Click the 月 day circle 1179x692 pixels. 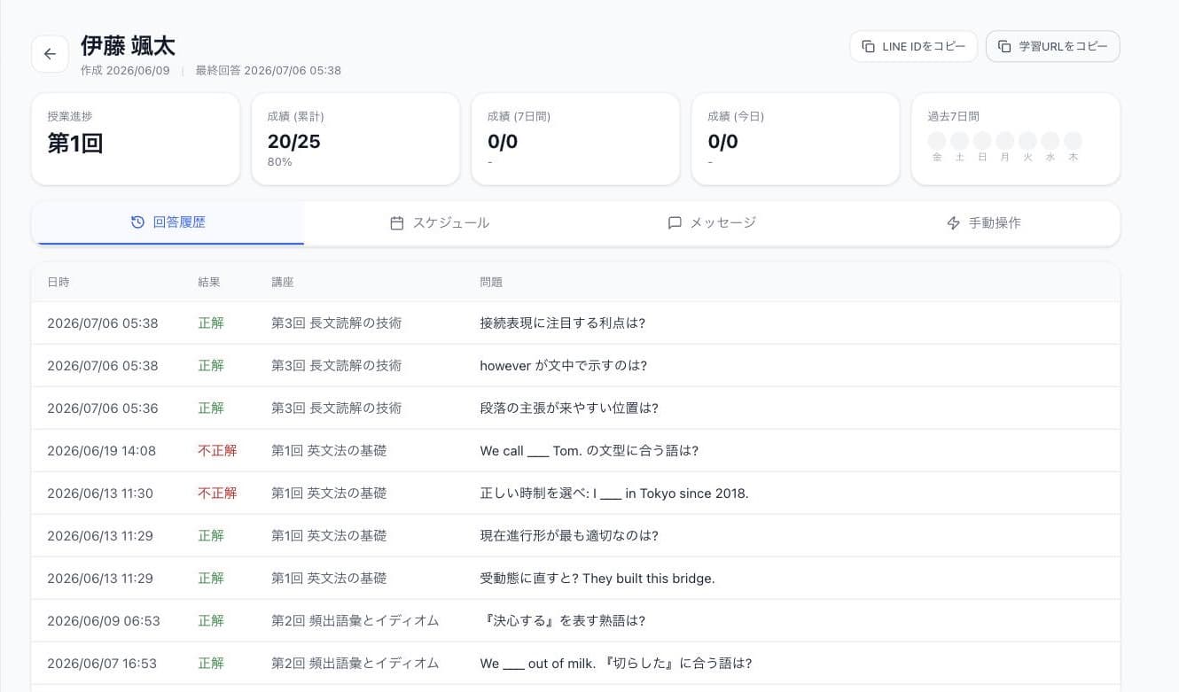[1004, 141]
